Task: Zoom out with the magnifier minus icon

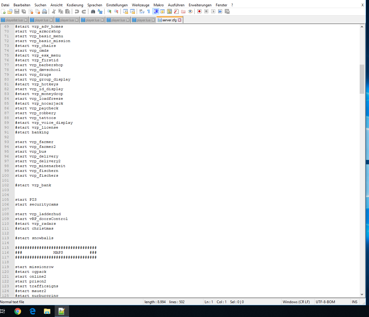Action: click(116, 11)
